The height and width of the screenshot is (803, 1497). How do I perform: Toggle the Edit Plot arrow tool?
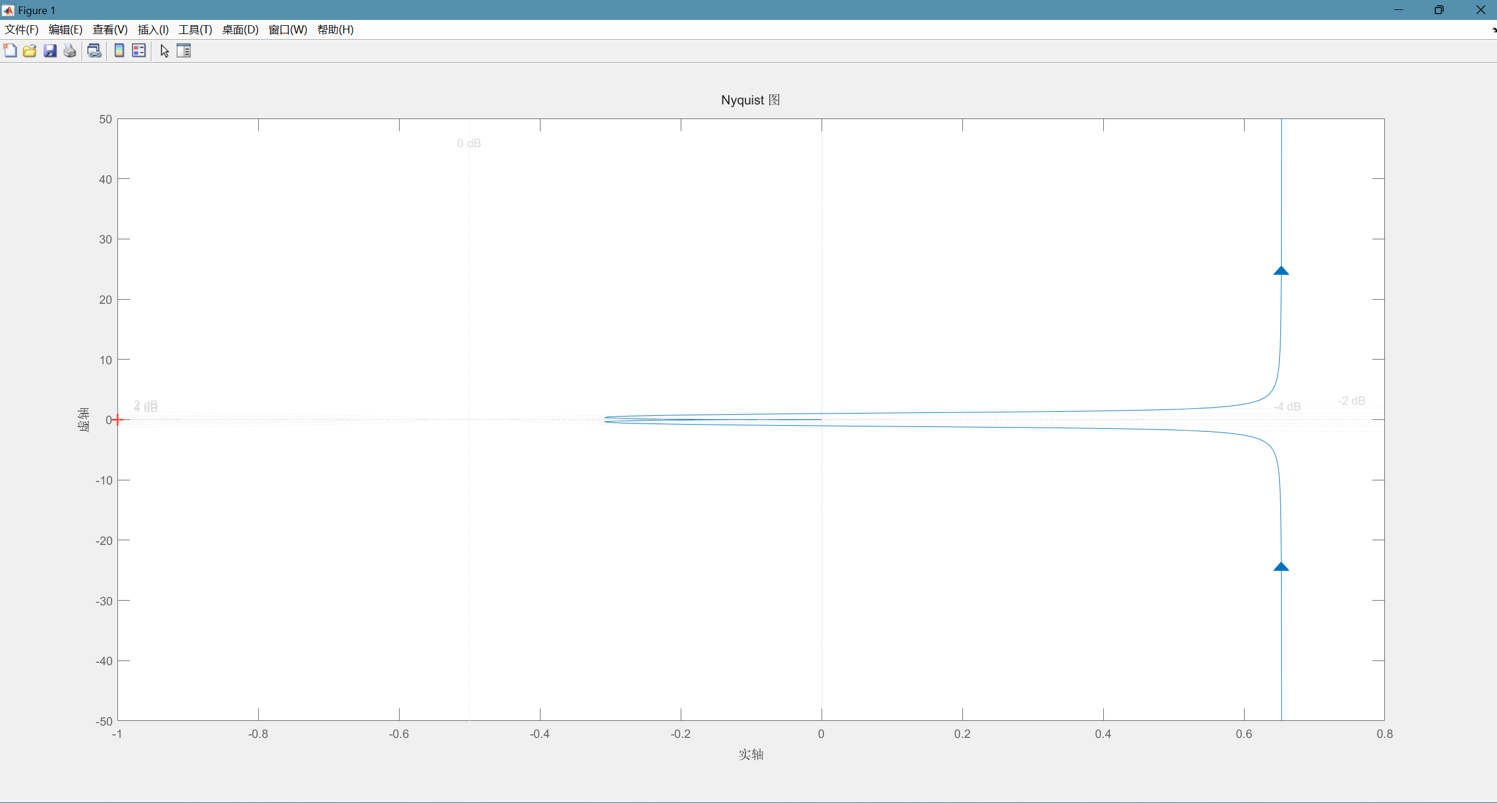pyautogui.click(x=164, y=51)
